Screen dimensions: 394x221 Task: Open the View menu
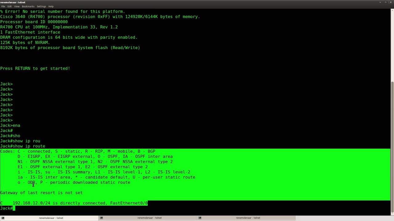click(x=17, y=6)
